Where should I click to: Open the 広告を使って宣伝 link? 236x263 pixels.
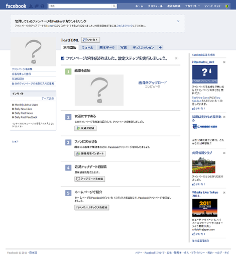pyautogui.click(x=21, y=74)
